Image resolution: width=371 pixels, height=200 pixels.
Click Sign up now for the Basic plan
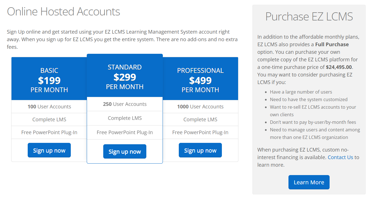click(49, 150)
